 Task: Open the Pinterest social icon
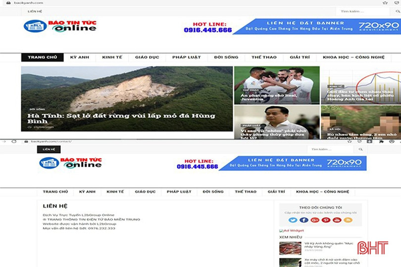point(326,220)
